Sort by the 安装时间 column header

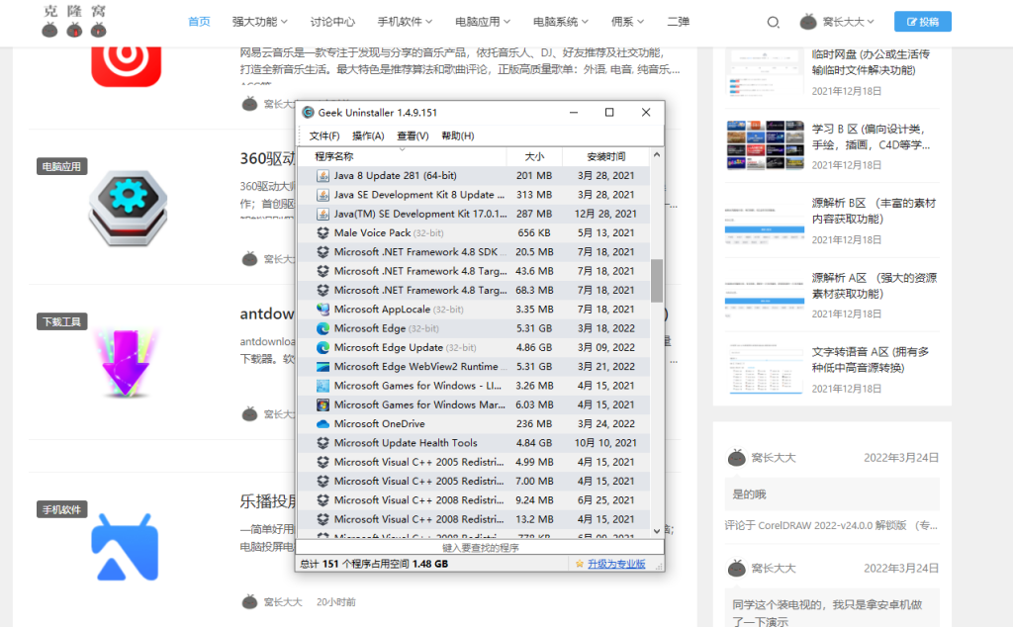click(x=606, y=157)
